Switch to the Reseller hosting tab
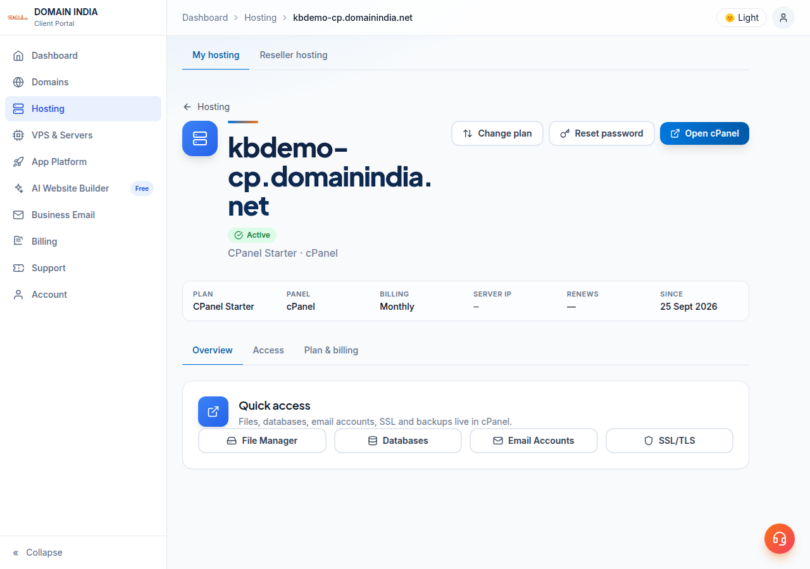Image resolution: width=810 pixels, height=569 pixels. coord(294,55)
